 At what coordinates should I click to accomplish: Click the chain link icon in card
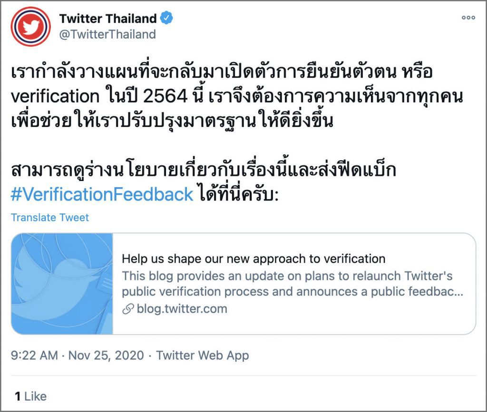coord(128,309)
